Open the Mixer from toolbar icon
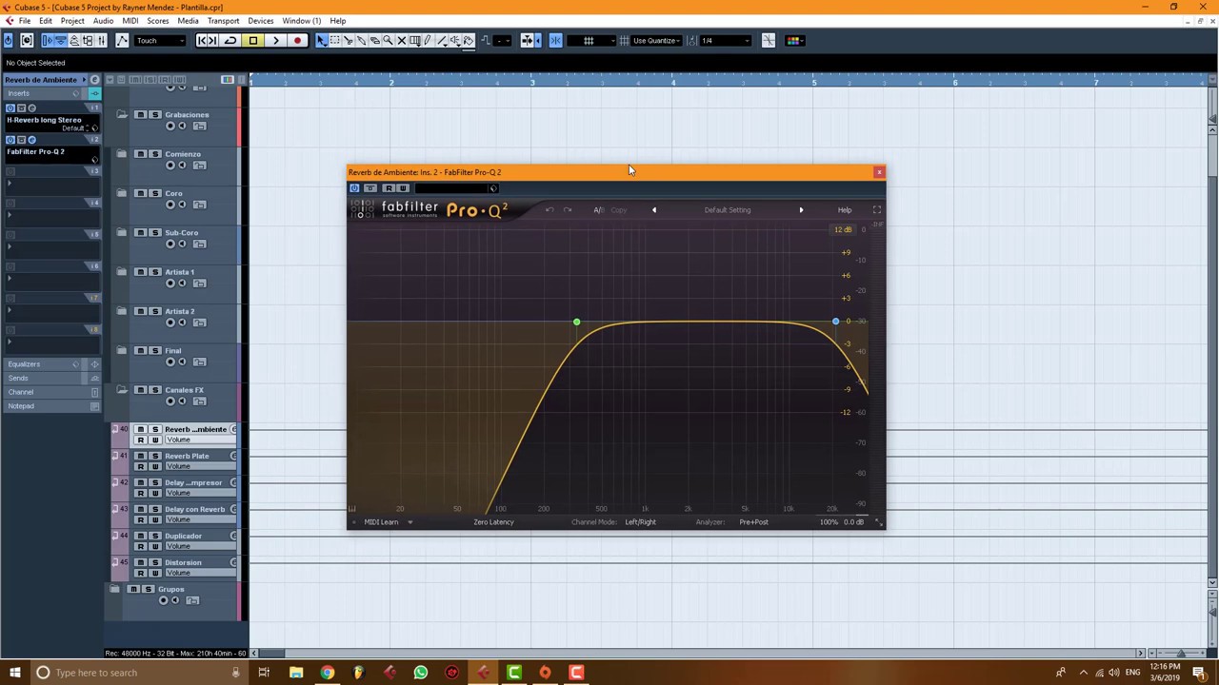 coord(101,40)
